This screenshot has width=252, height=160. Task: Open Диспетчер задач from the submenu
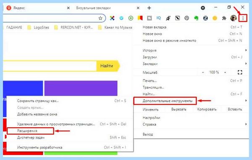click(70, 137)
